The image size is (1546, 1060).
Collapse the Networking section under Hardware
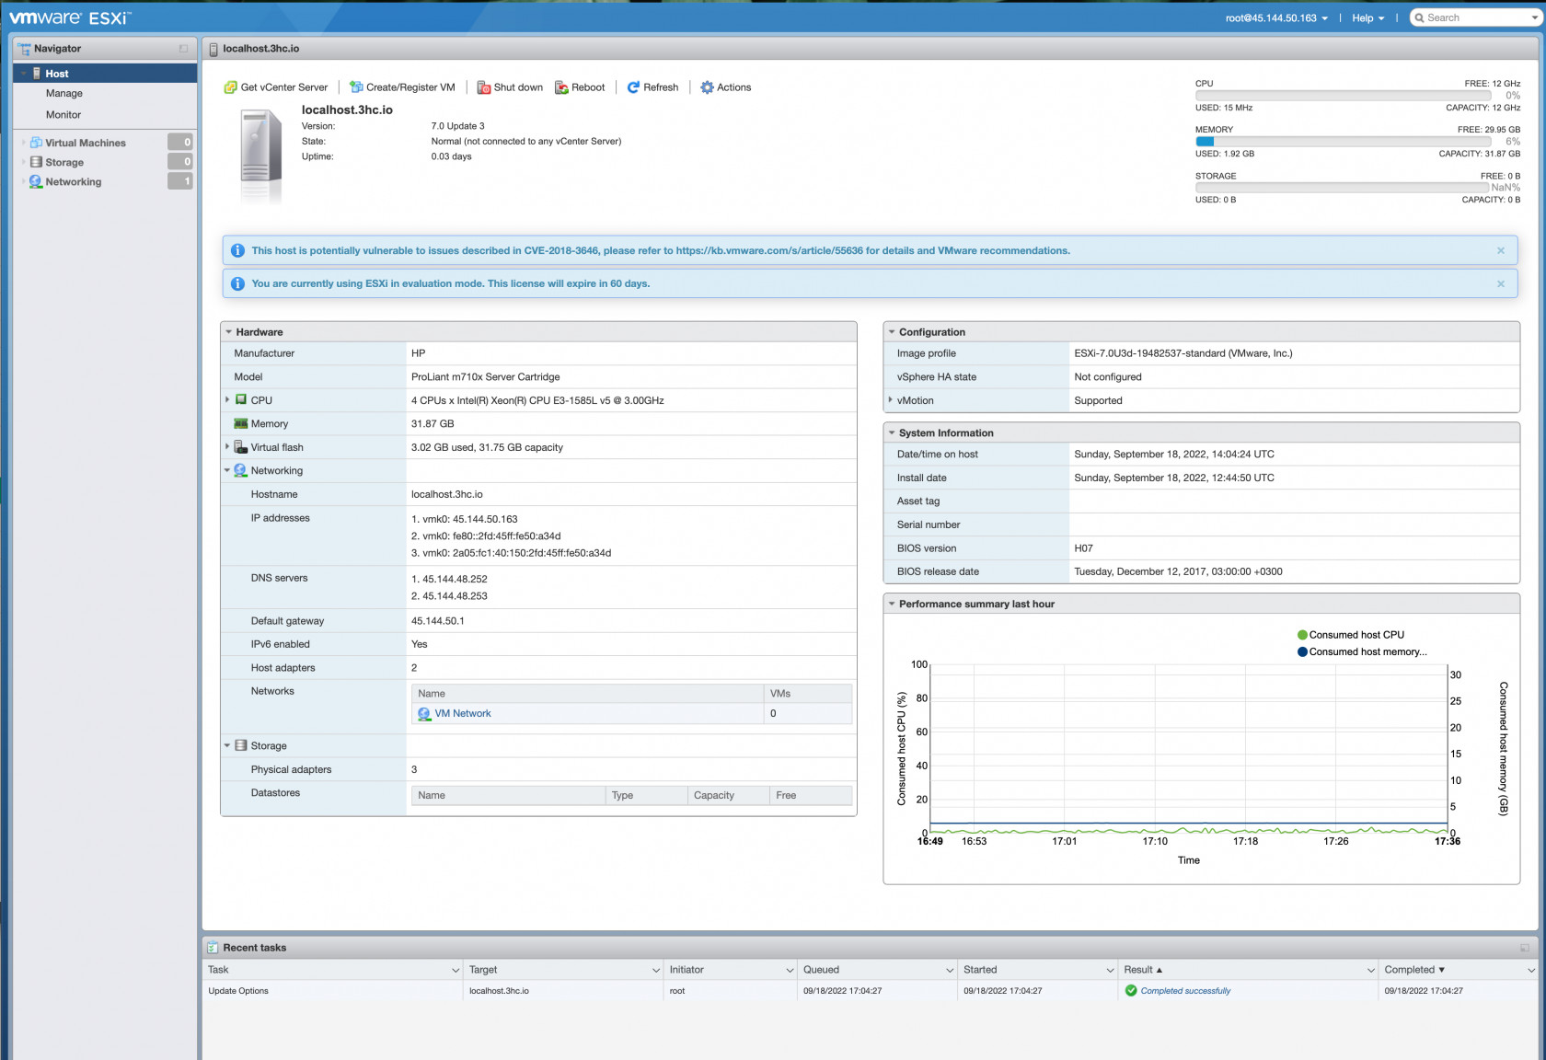227,470
